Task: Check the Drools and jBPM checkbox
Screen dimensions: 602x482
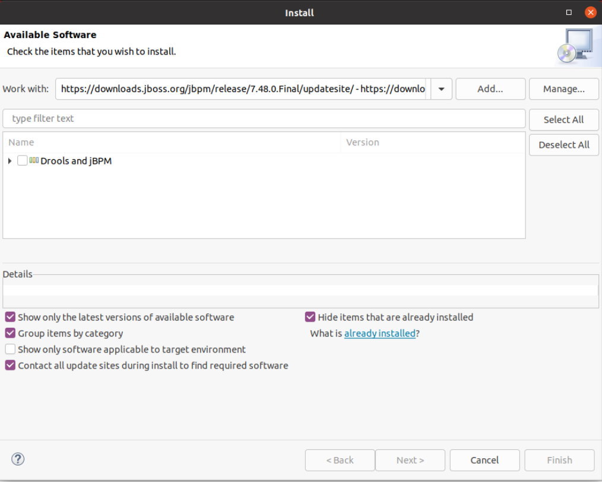Action: 23,160
